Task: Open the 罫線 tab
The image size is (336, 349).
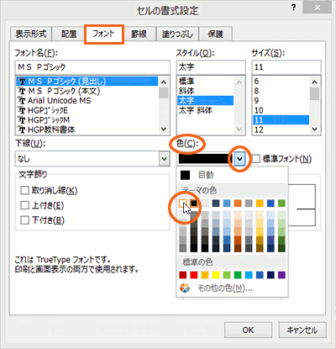Action: (x=139, y=34)
